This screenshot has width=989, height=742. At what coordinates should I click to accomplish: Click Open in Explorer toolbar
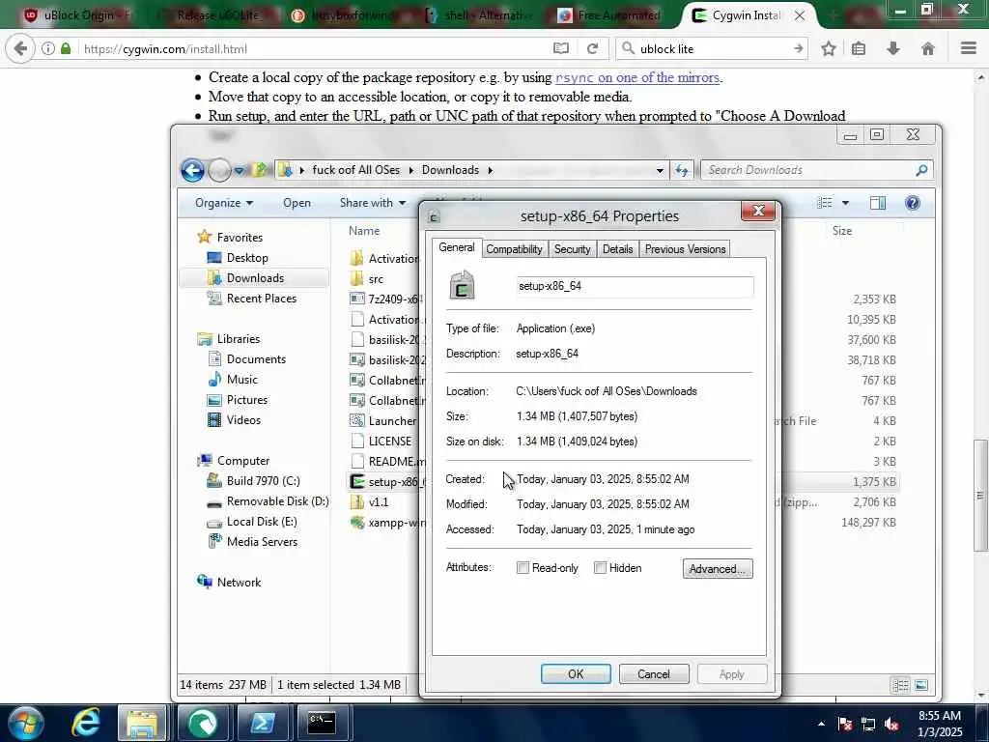297,203
